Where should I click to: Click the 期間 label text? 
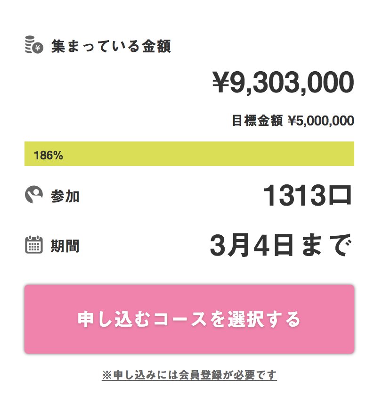point(65,246)
